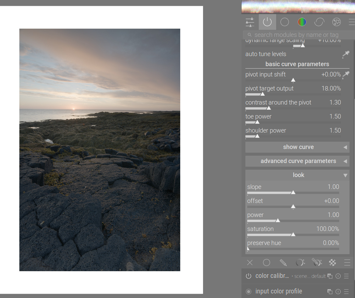Pick pivot input shift with the eyedropper

point(346,75)
